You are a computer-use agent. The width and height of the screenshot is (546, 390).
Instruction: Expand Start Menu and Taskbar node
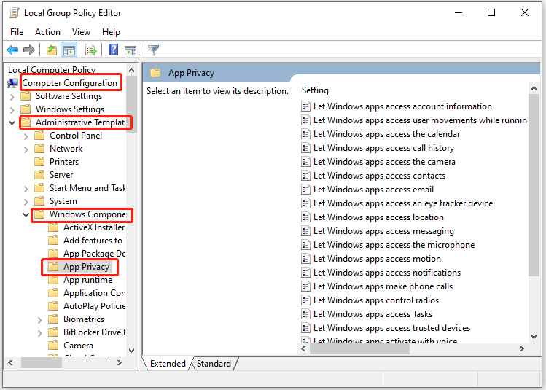(x=26, y=189)
